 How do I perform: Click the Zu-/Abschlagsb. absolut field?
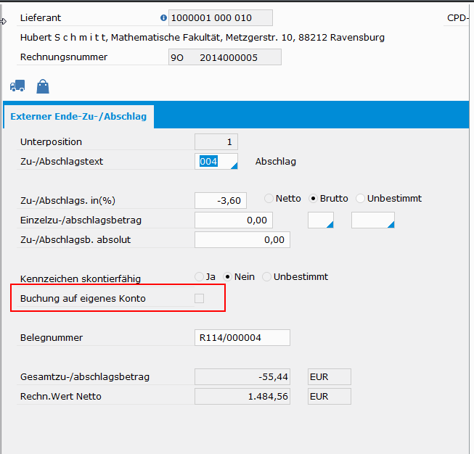[x=242, y=240]
